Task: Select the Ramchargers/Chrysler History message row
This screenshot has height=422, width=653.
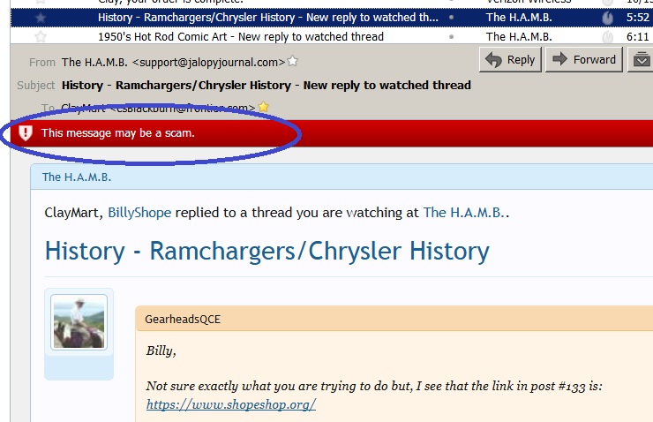Action: 332,18
